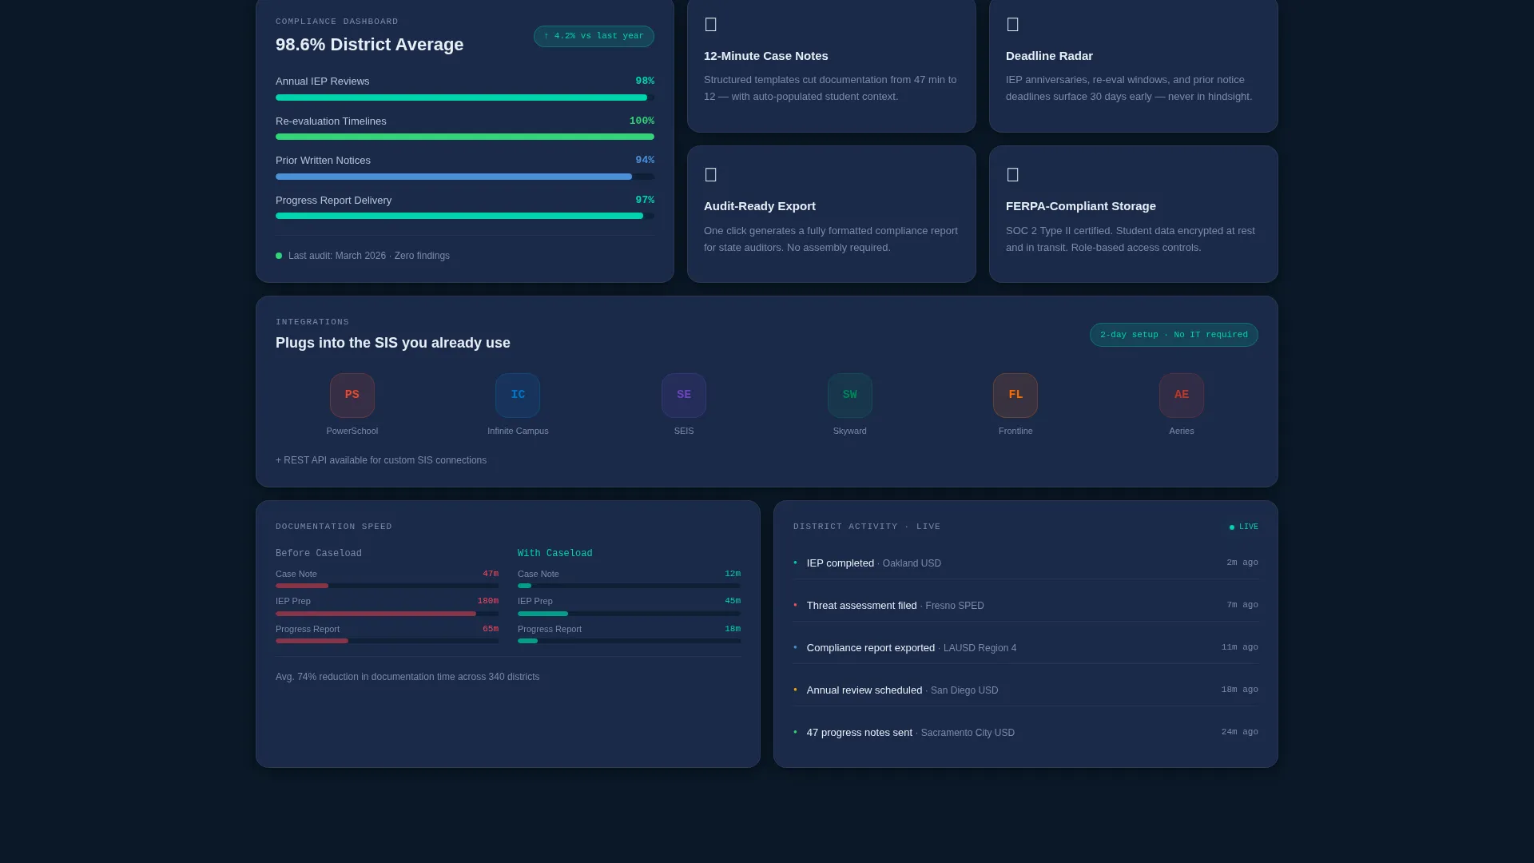The height and width of the screenshot is (863, 1534).
Task: Click the Aeries label text
Action: pyautogui.click(x=1182, y=431)
